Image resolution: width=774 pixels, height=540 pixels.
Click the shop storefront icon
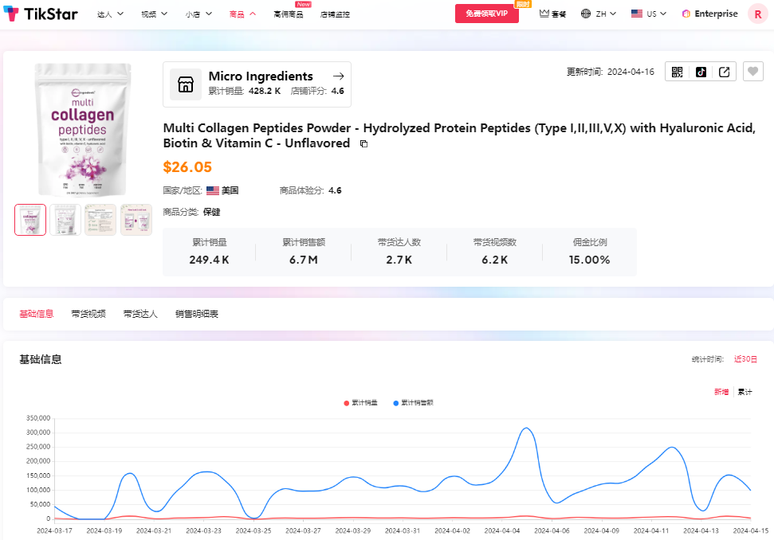pos(186,84)
